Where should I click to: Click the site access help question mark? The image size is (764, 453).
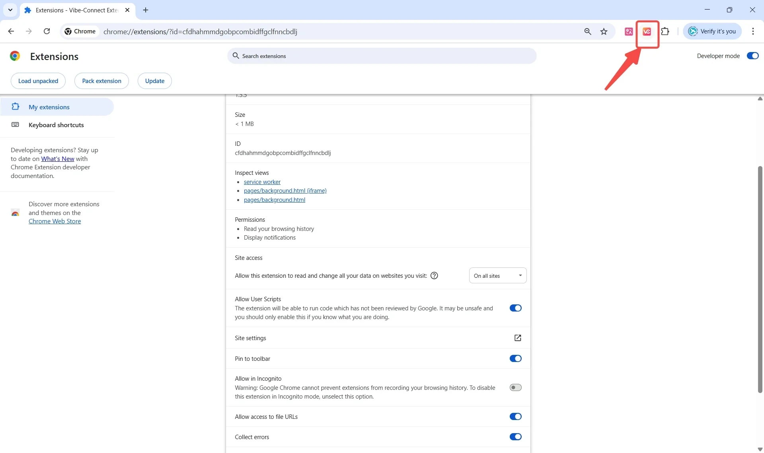[435, 276]
